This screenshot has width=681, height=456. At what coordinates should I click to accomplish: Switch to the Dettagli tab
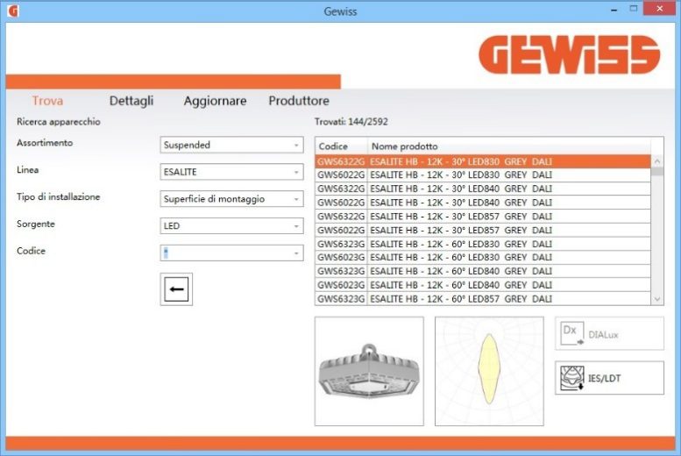coord(131,101)
